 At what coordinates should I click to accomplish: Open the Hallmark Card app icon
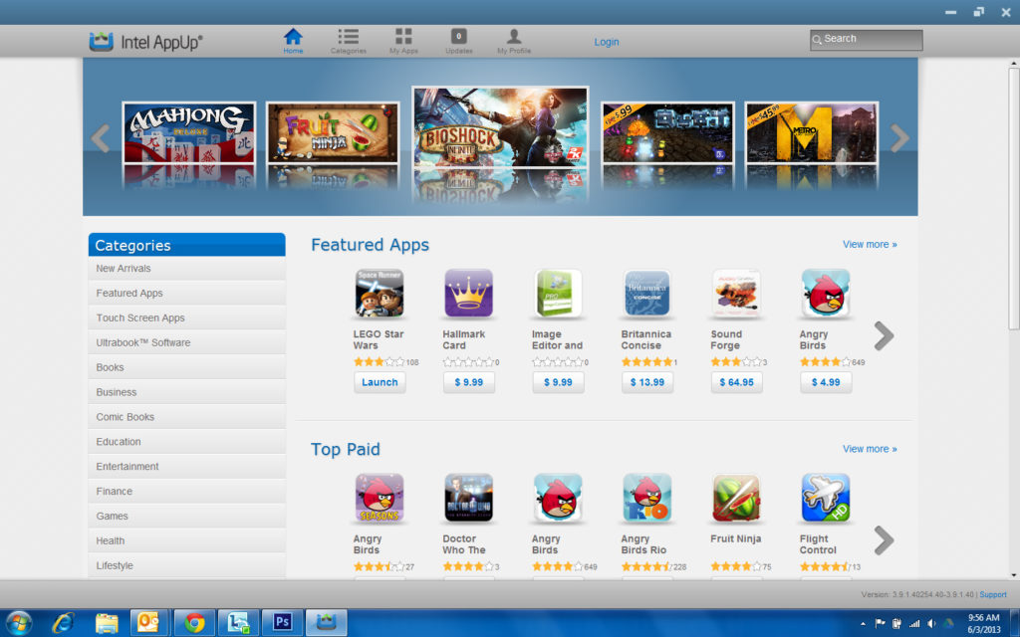[x=468, y=294]
